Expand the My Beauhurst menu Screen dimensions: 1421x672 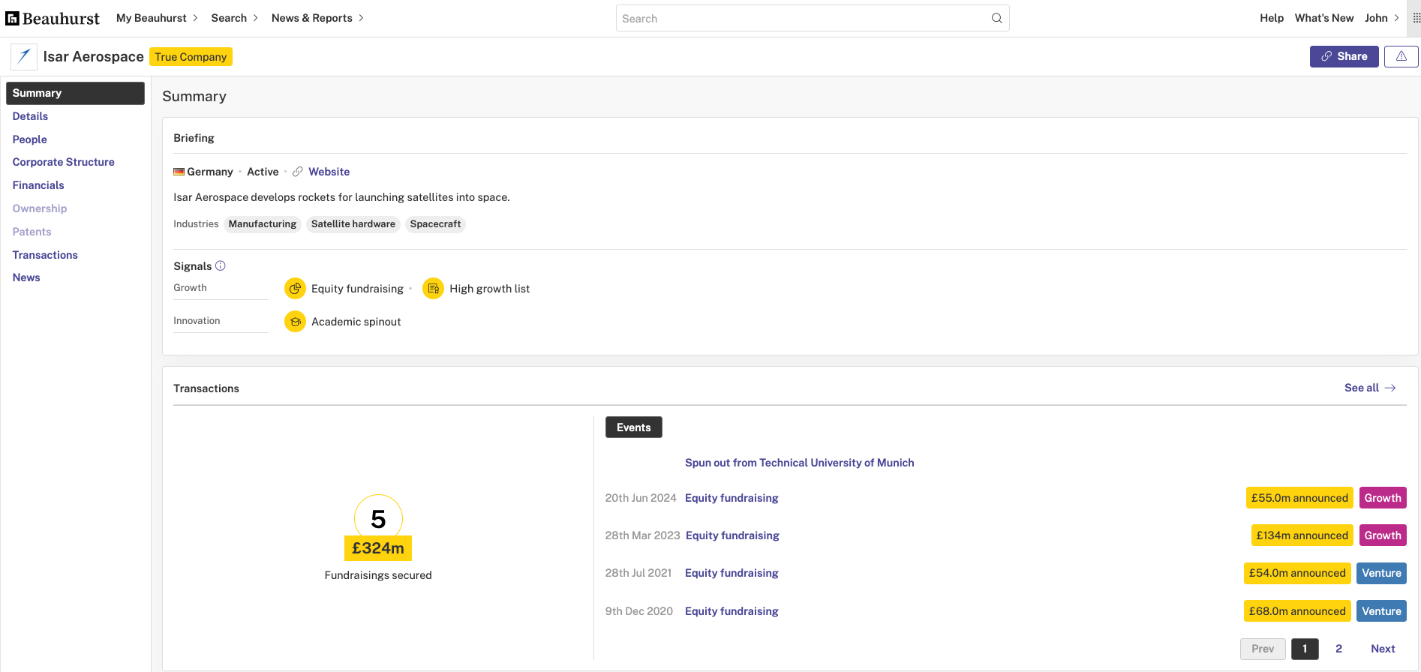tap(157, 18)
